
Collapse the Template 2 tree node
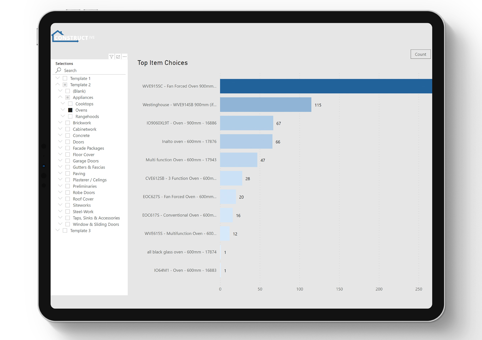pyautogui.click(x=58, y=85)
